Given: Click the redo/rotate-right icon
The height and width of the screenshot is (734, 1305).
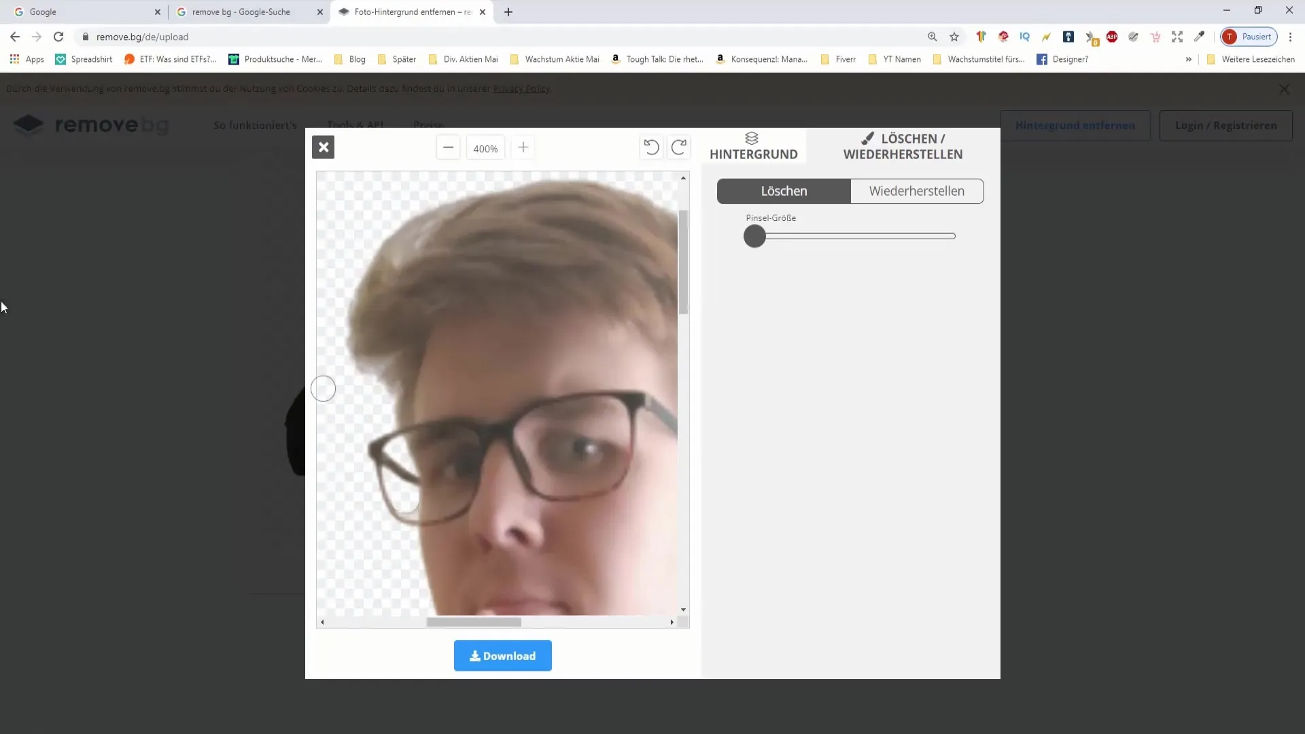Looking at the screenshot, I should (678, 147).
